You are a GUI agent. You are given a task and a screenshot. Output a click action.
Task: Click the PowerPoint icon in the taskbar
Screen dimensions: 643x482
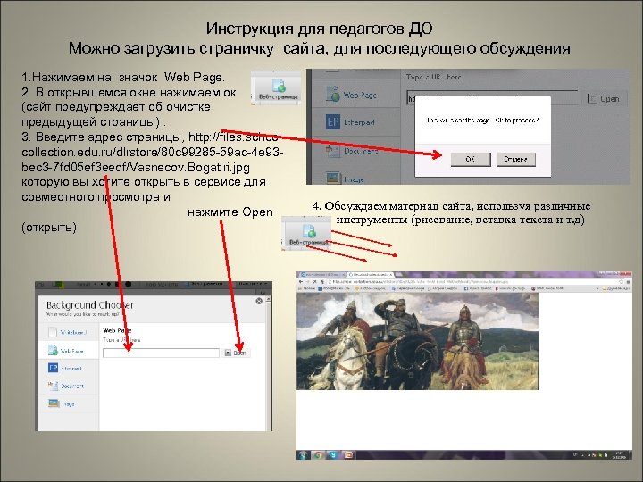[x=348, y=454]
